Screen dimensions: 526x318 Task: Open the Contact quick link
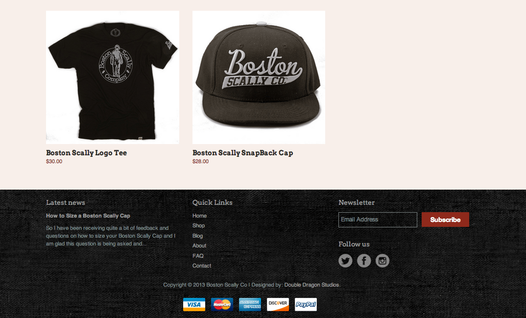(202, 266)
